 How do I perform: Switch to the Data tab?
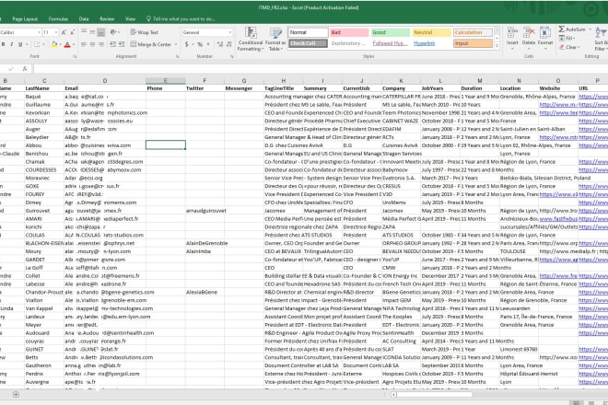pyautogui.click(x=84, y=18)
